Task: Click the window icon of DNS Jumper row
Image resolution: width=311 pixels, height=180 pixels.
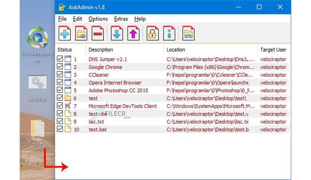Action: click(68, 59)
